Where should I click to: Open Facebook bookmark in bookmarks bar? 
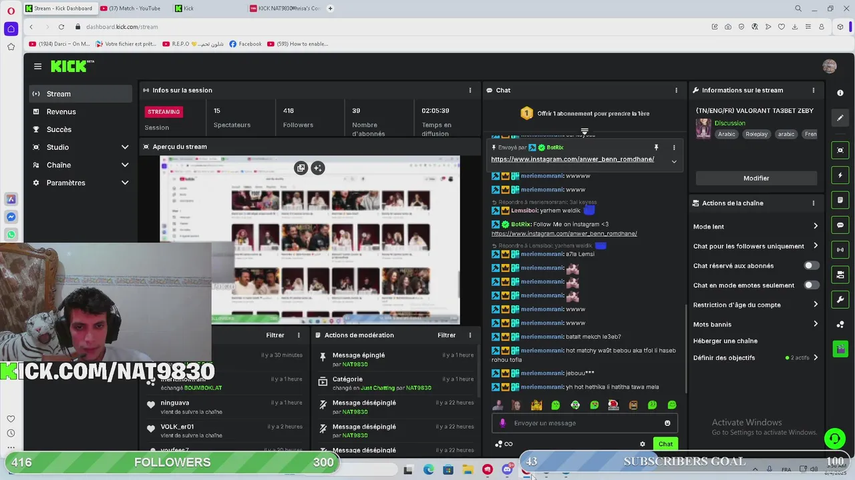click(245, 44)
